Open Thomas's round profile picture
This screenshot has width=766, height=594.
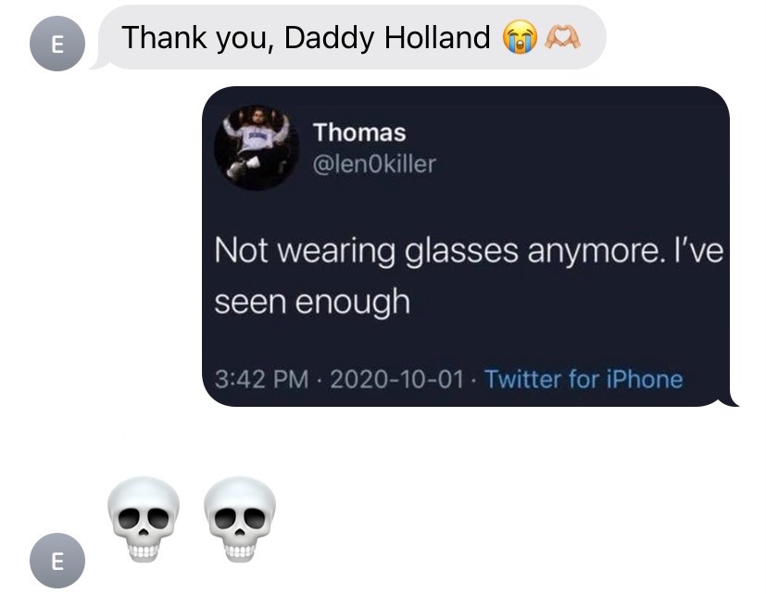click(x=257, y=147)
